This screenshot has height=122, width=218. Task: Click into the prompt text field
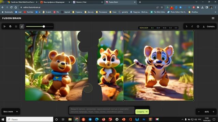tap(102, 110)
